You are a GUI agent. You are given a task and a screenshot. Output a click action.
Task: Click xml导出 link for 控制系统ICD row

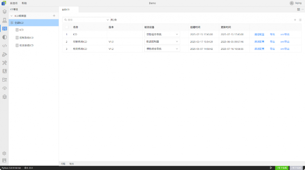(285, 42)
